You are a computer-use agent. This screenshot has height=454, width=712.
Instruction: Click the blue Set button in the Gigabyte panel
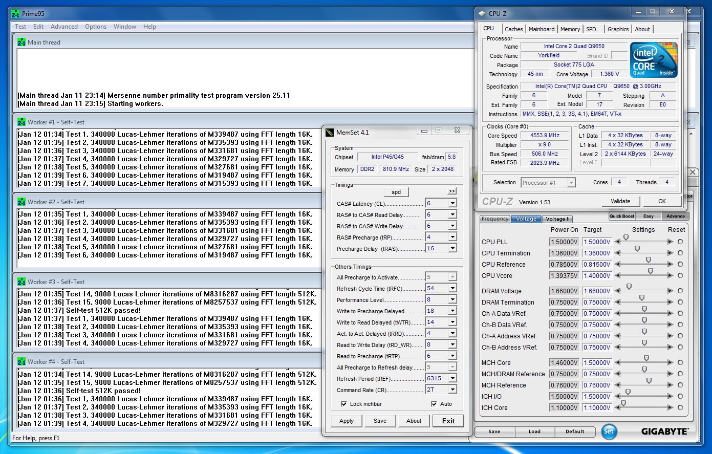pos(609,431)
